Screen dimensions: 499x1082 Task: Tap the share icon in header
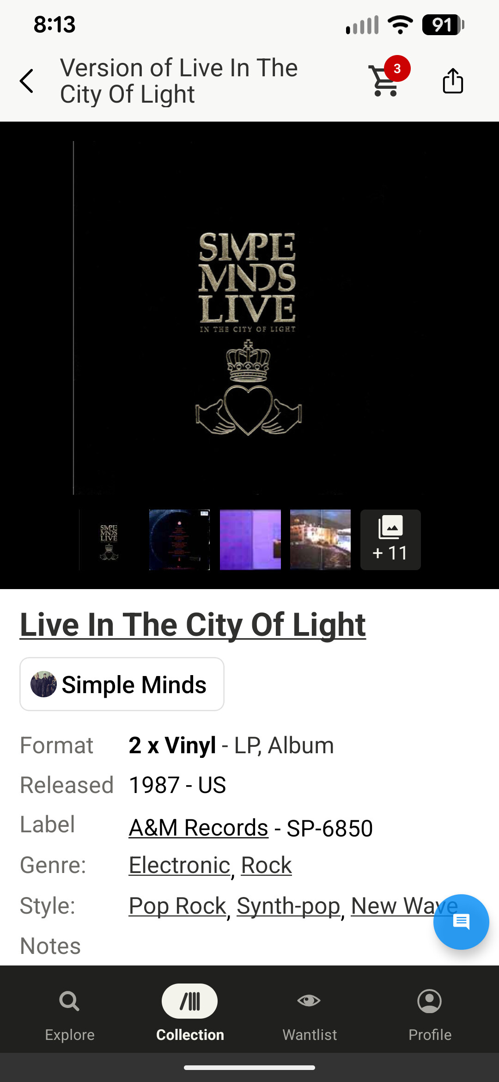[x=453, y=81]
